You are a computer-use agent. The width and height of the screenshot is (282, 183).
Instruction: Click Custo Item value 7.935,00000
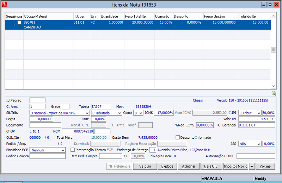[x=148, y=137]
